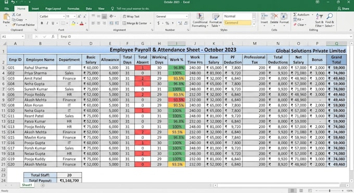The width and height of the screenshot is (354, 193).
Task: Toggle Wrap Text on
Action: tap(131, 17)
